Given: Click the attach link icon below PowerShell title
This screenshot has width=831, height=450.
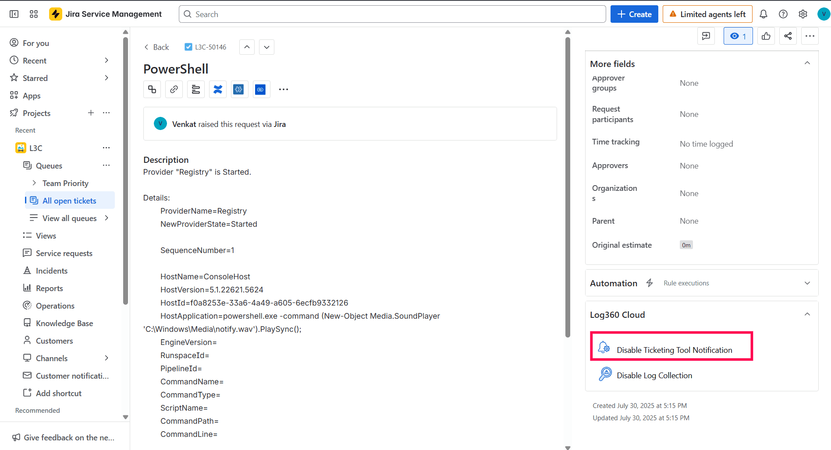Looking at the screenshot, I should coord(174,89).
